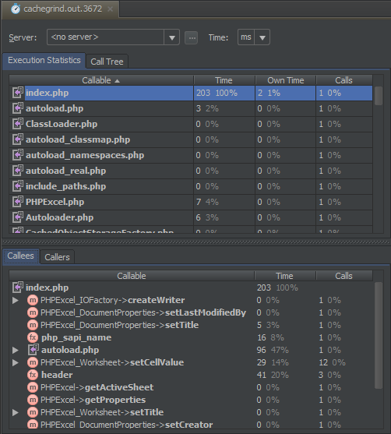The height and width of the screenshot is (434, 391).
Task: Sort by Own Time column header
Action: click(x=286, y=80)
